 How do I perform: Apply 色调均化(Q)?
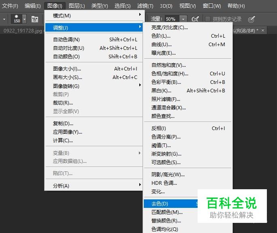pyautogui.click(x=188, y=229)
